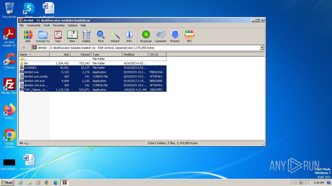Open Chrome from the taskbar
This screenshot has height=186, width=332.
click(x=47, y=183)
